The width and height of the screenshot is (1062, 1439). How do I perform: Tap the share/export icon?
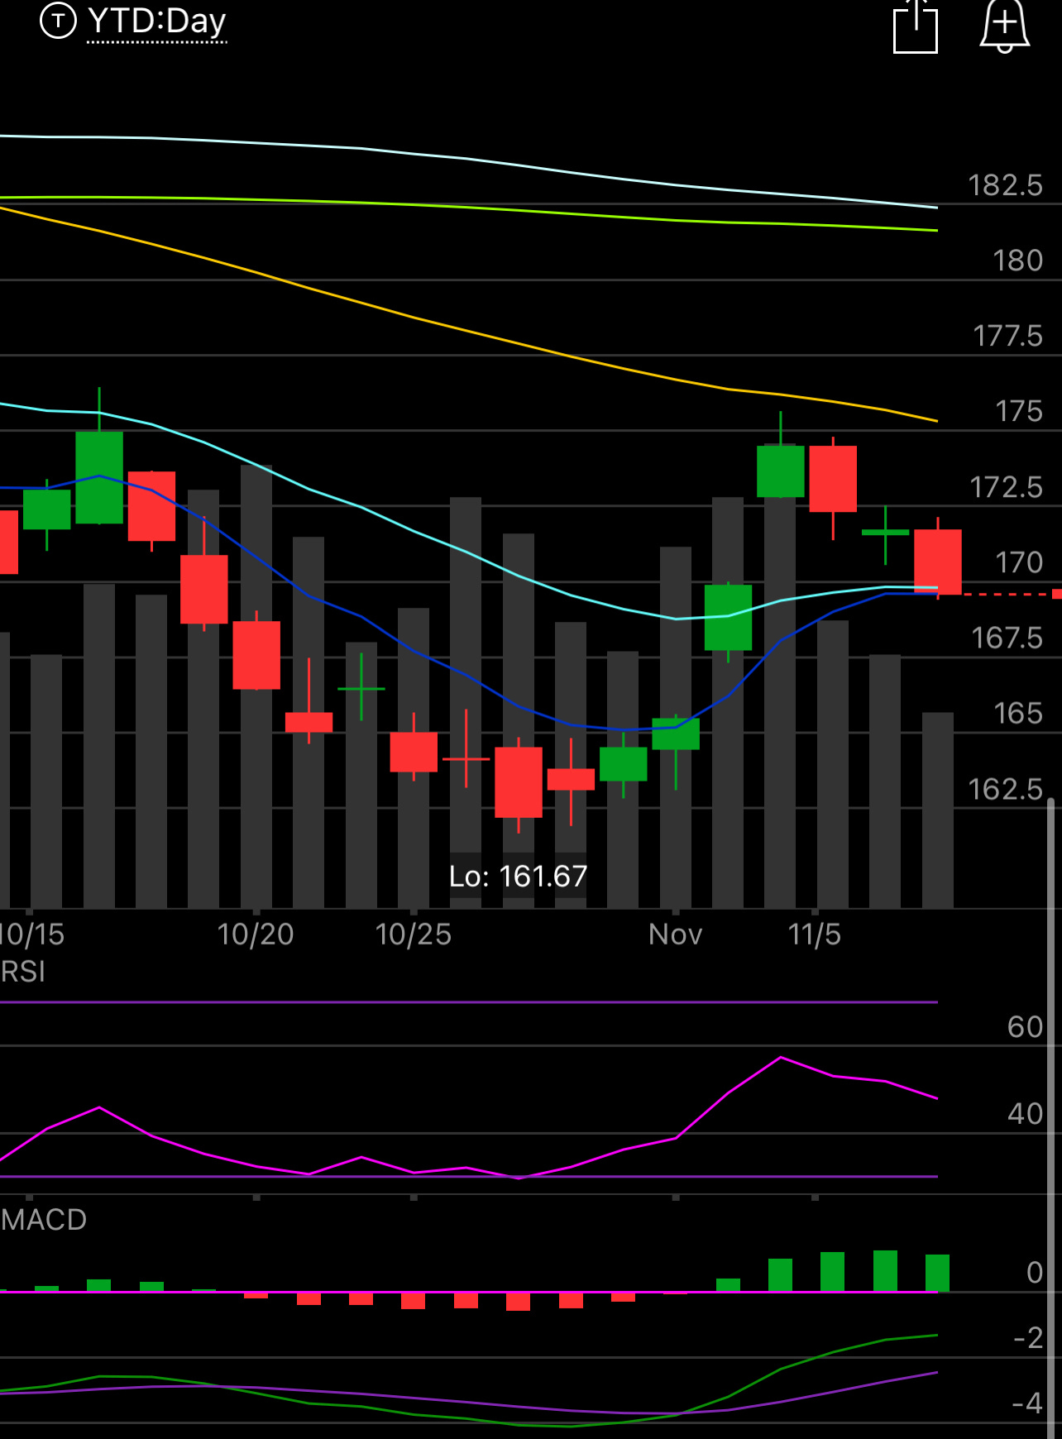[x=916, y=26]
